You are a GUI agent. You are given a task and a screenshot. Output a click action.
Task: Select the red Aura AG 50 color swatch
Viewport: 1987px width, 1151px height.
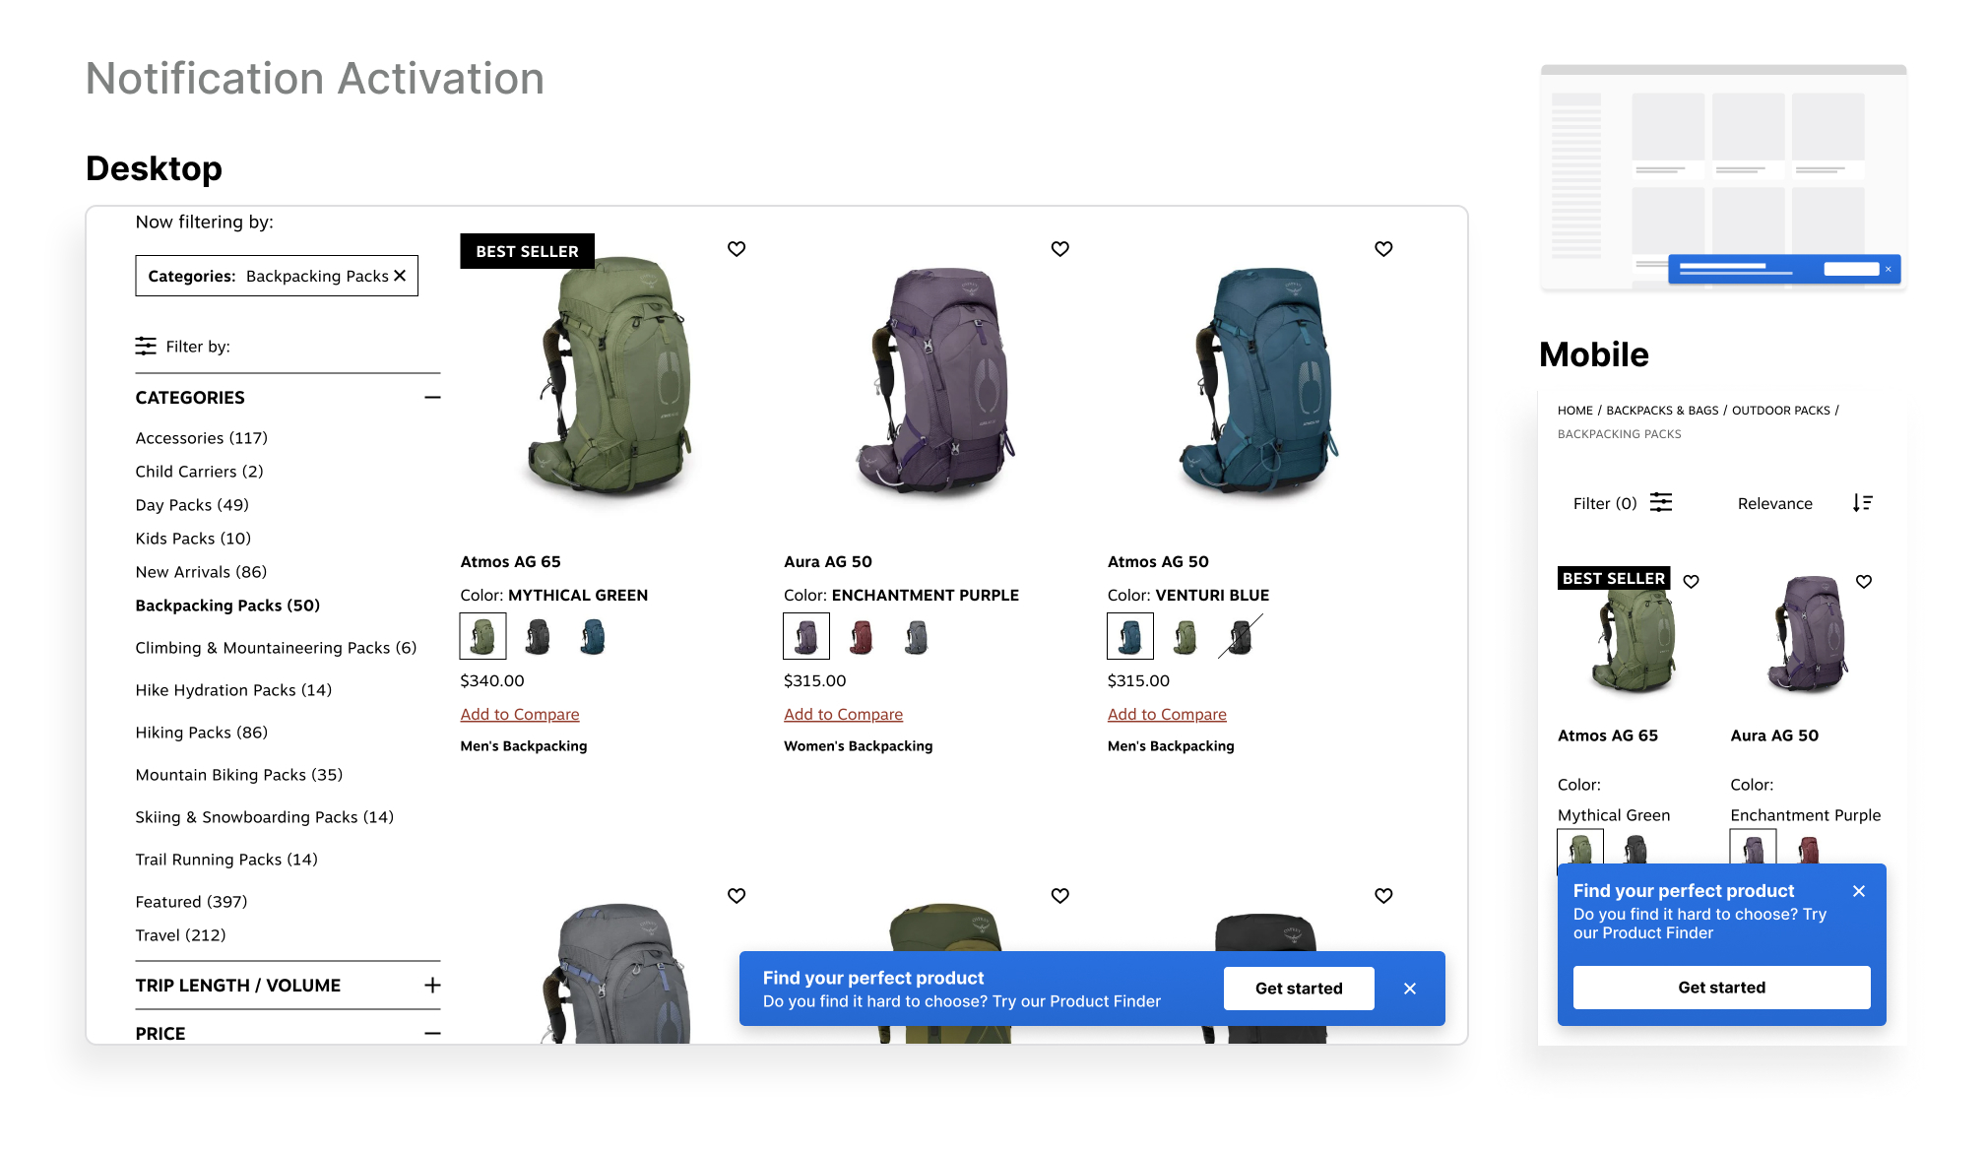point(862,637)
